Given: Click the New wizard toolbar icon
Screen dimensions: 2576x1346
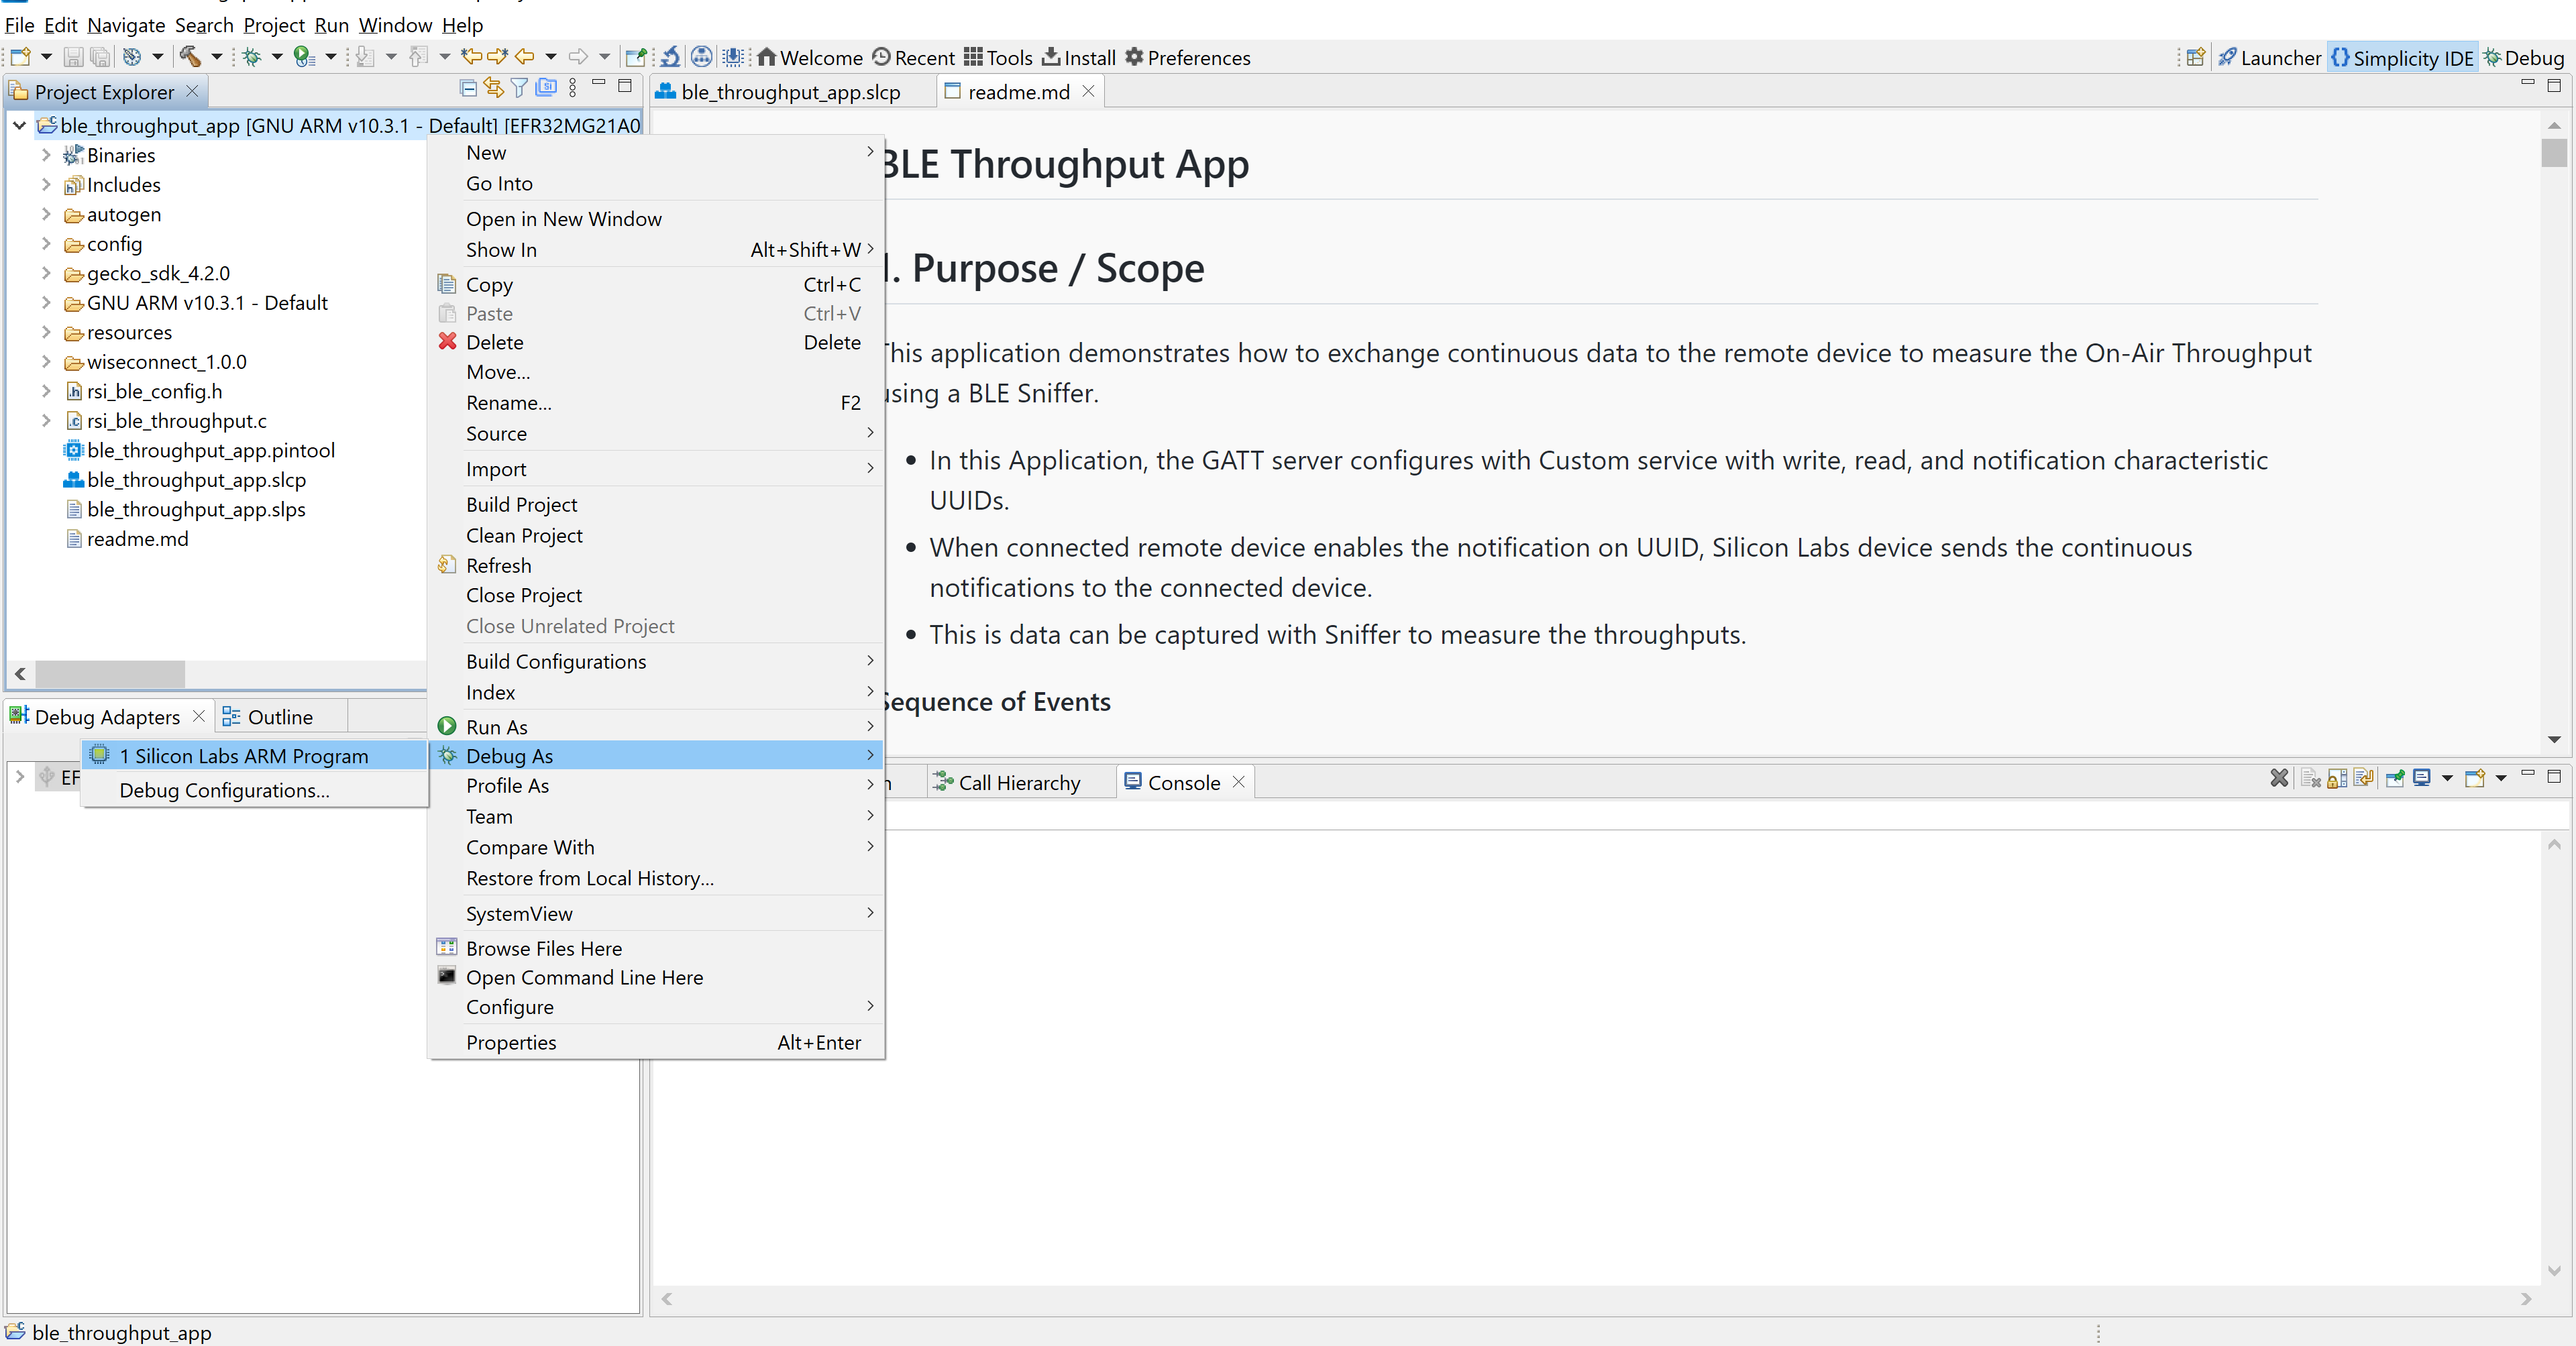Looking at the screenshot, I should [20, 57].
